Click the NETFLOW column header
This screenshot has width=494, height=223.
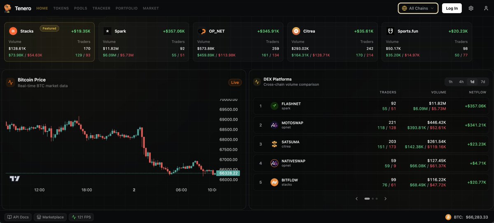click(x=478, y=92)
